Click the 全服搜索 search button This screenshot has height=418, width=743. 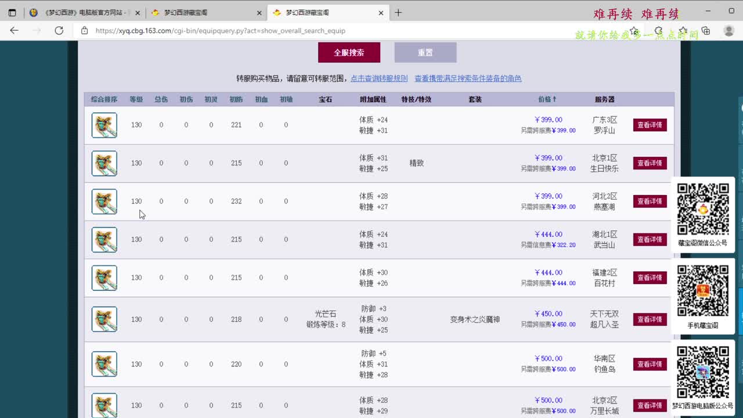349,52
